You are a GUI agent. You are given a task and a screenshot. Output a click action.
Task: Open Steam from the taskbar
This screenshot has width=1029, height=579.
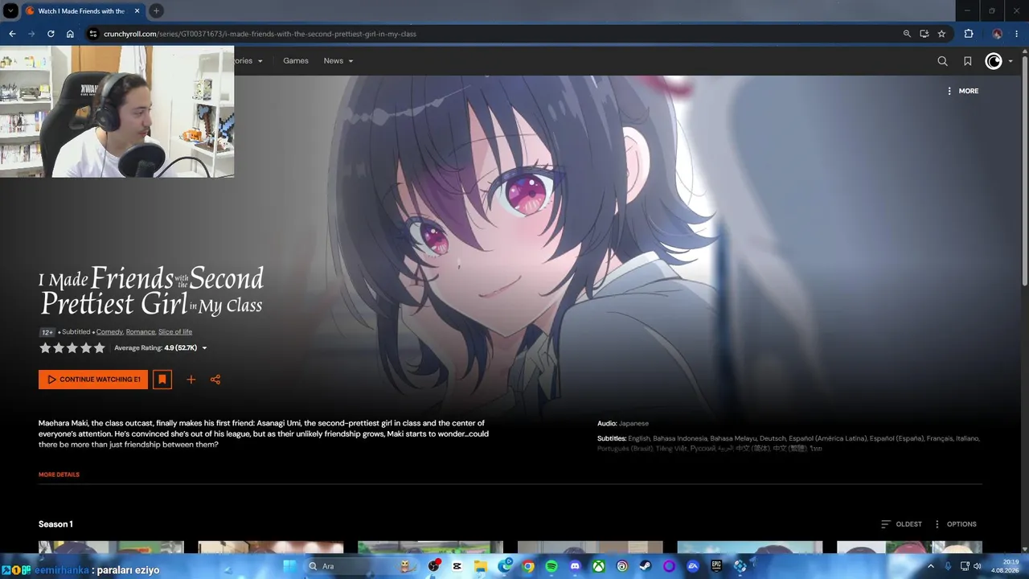pyautogui.click(x=646, y=566)
